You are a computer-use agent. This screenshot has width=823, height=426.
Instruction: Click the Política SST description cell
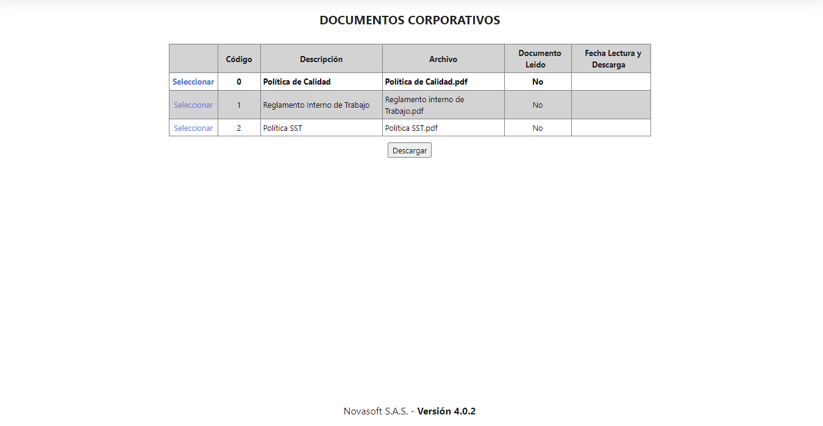tap(321, 128)
